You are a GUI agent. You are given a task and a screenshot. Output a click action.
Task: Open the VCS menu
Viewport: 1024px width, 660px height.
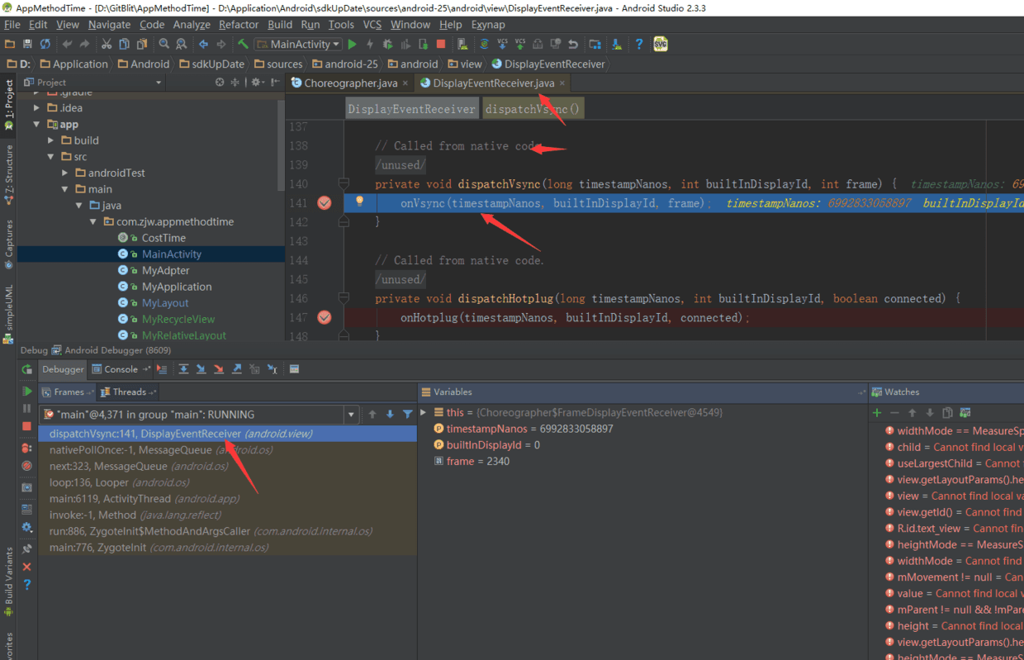(x=372, y=25)
